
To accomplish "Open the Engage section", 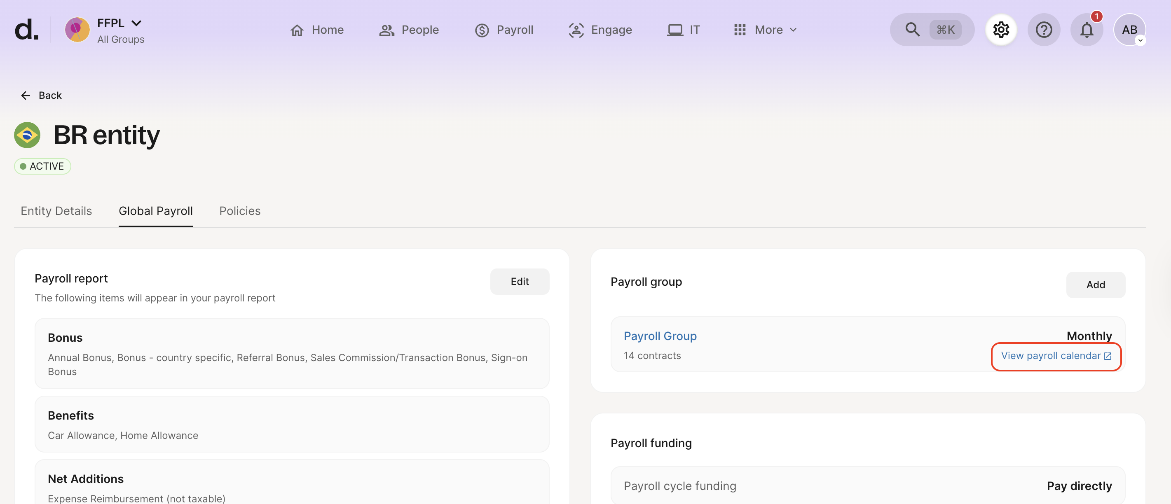I will (x=600, y=30).
